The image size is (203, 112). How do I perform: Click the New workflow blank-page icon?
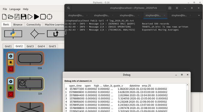point(4,17)
